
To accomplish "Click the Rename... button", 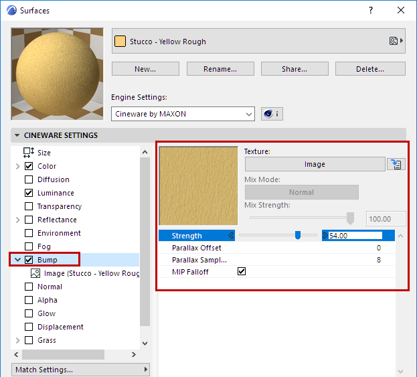I will [x=220, y=69].
